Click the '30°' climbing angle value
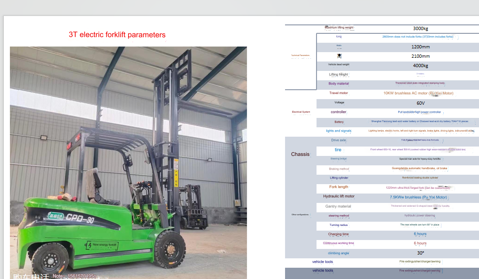This screenshot has width=479, height=279. point(420,253)
